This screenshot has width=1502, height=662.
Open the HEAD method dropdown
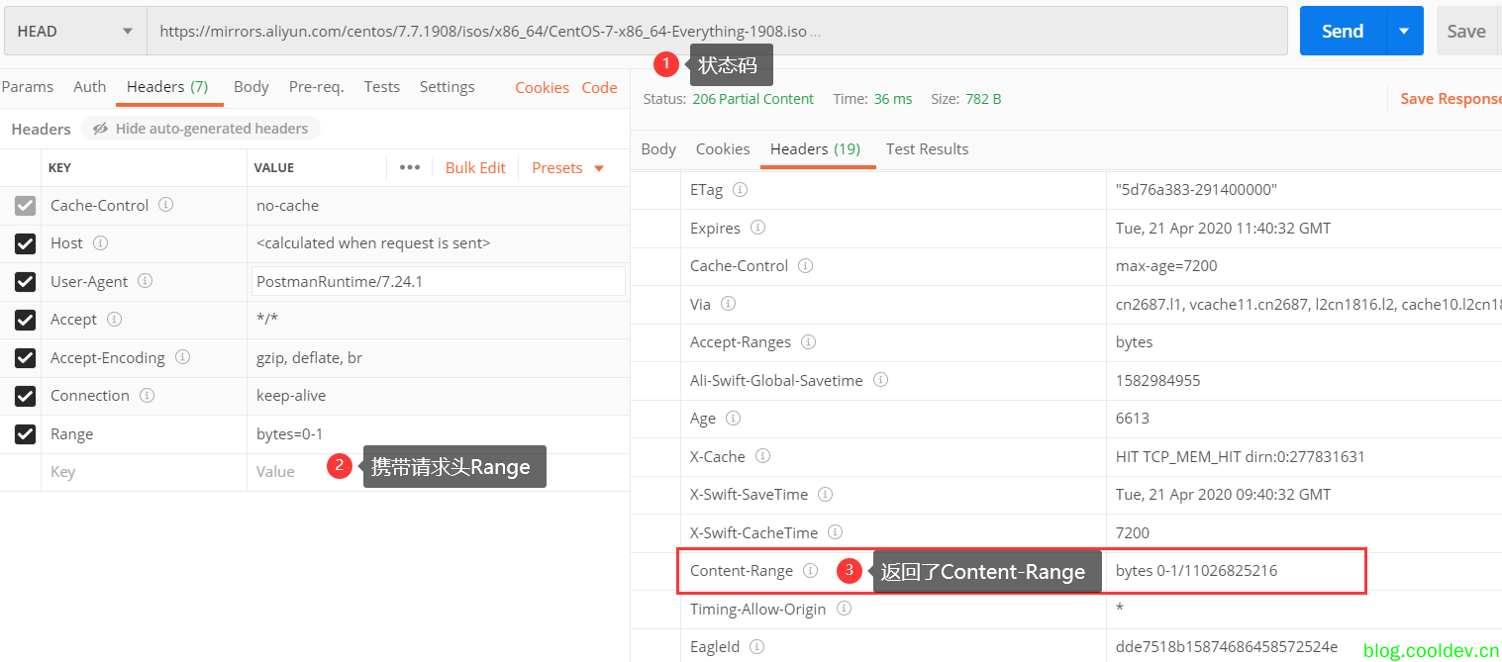(75, 31)
